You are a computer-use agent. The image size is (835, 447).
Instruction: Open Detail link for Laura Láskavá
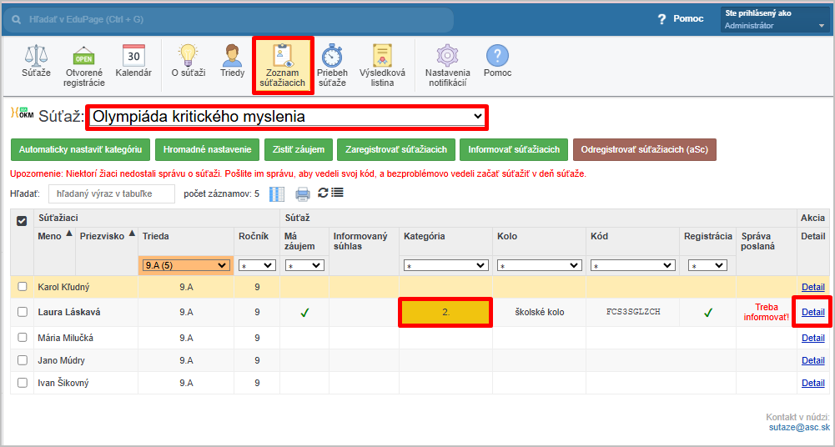(x=813, y=313)
